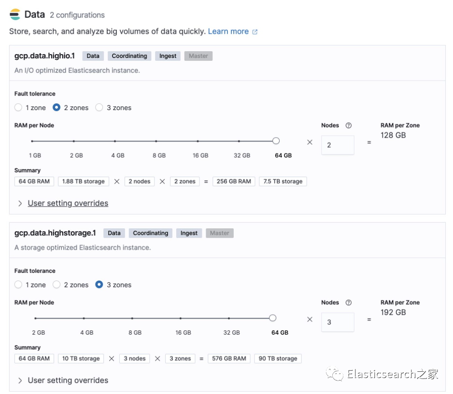Click the chevron icon next to highstorage overrides
This screenshot has height=394, width=453.
pos(20,380)
